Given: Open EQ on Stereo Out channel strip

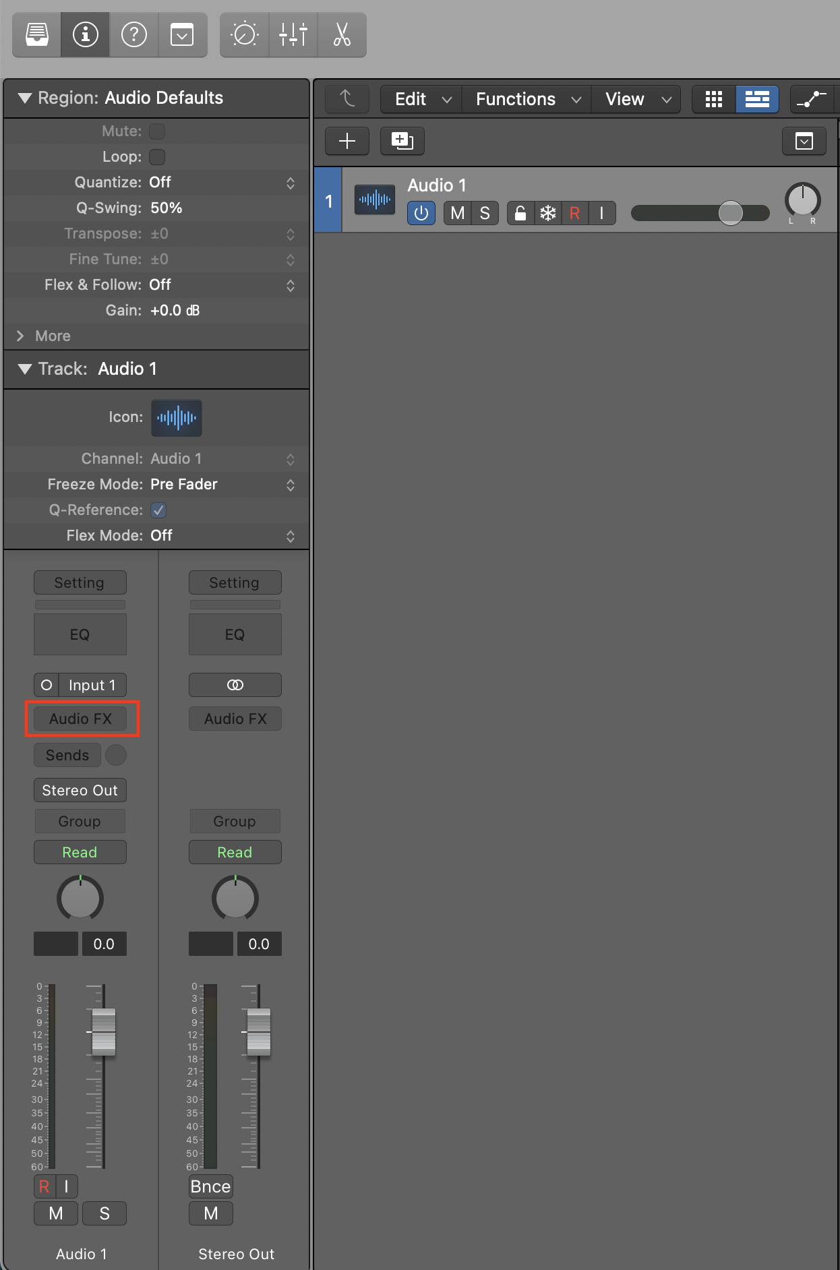Looking at the screenshot, I should click(x=235, y=634).
